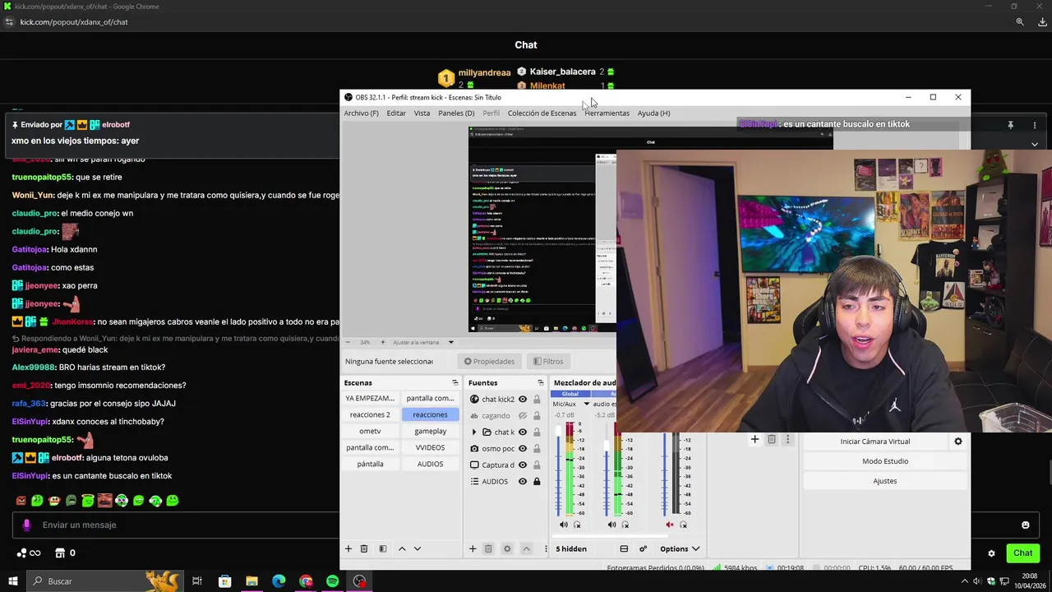Open three-dot menu in transitions dock

[x=787, y=439]
